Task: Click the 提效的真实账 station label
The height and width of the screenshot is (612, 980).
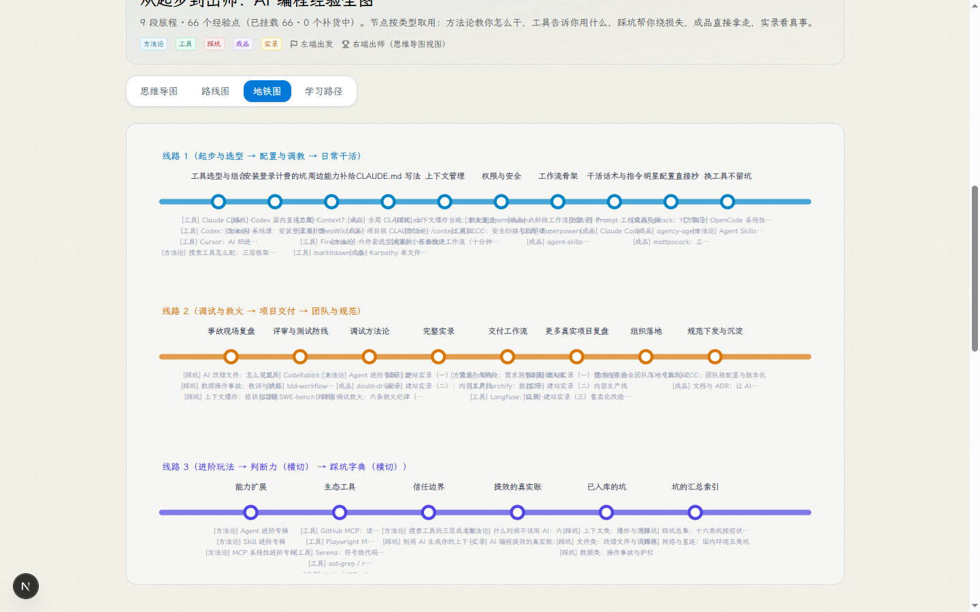Action: click(x=517, y=487)
